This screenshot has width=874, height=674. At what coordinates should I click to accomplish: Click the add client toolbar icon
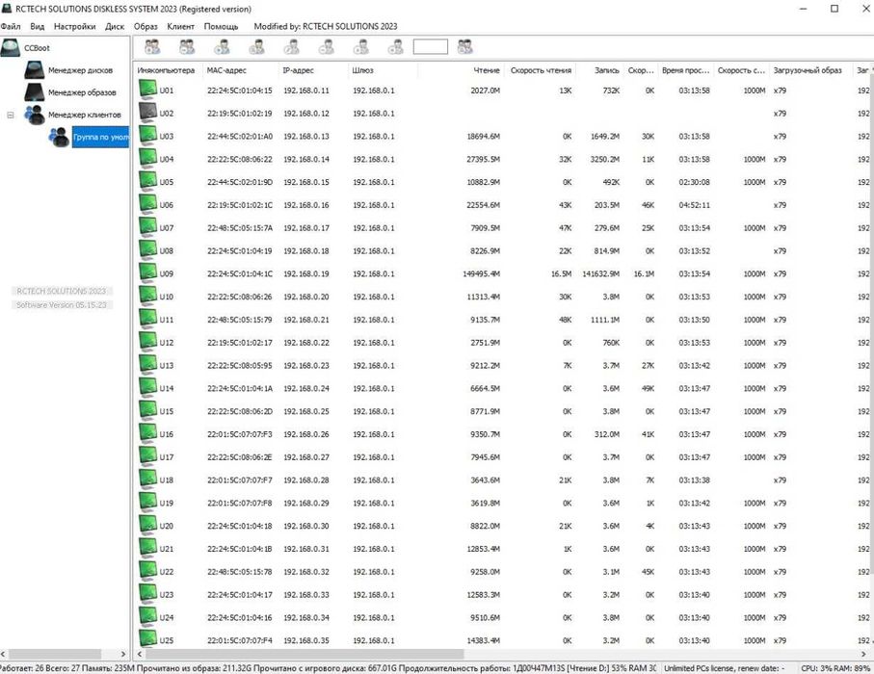[222, 47]
